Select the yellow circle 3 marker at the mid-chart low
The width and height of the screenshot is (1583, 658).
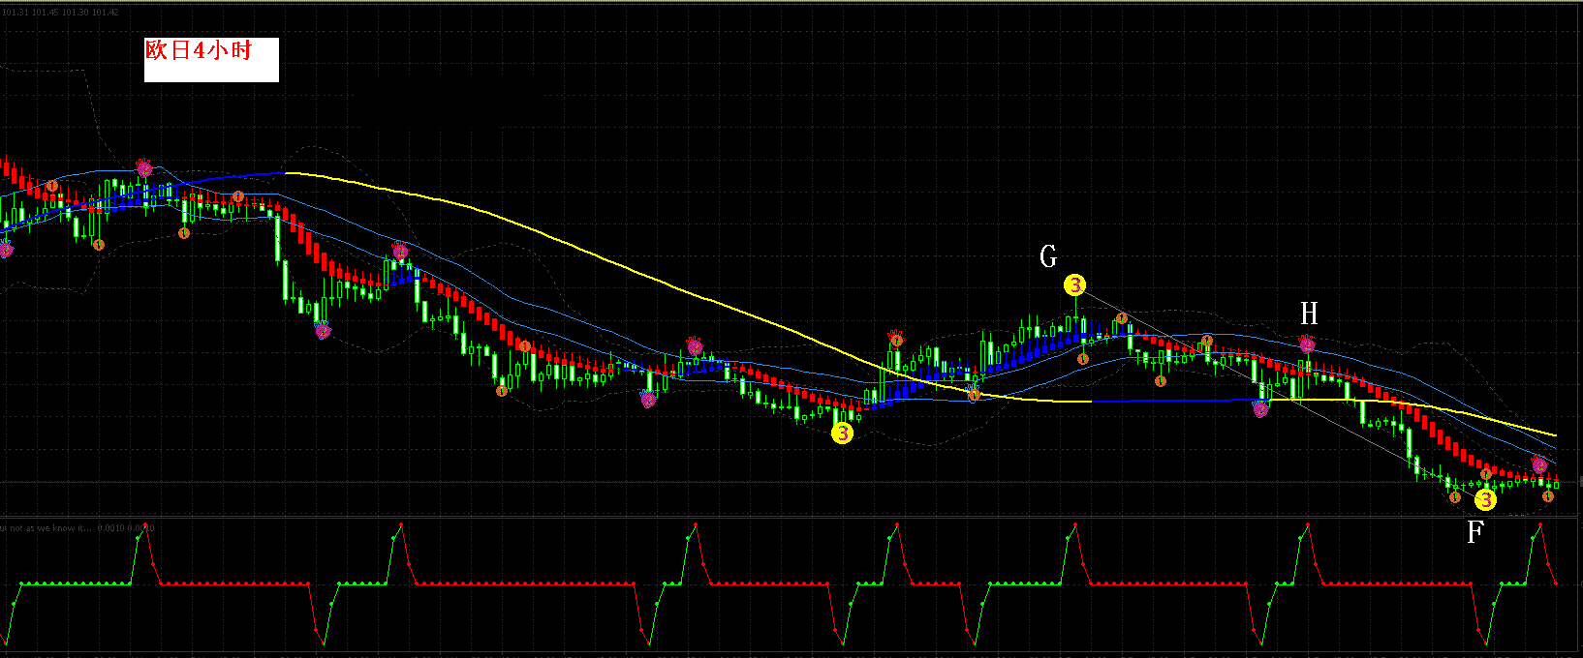[843, 434]
